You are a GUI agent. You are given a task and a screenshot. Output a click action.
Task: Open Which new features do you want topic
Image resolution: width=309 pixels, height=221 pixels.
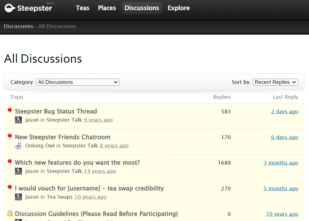[77, 163]
